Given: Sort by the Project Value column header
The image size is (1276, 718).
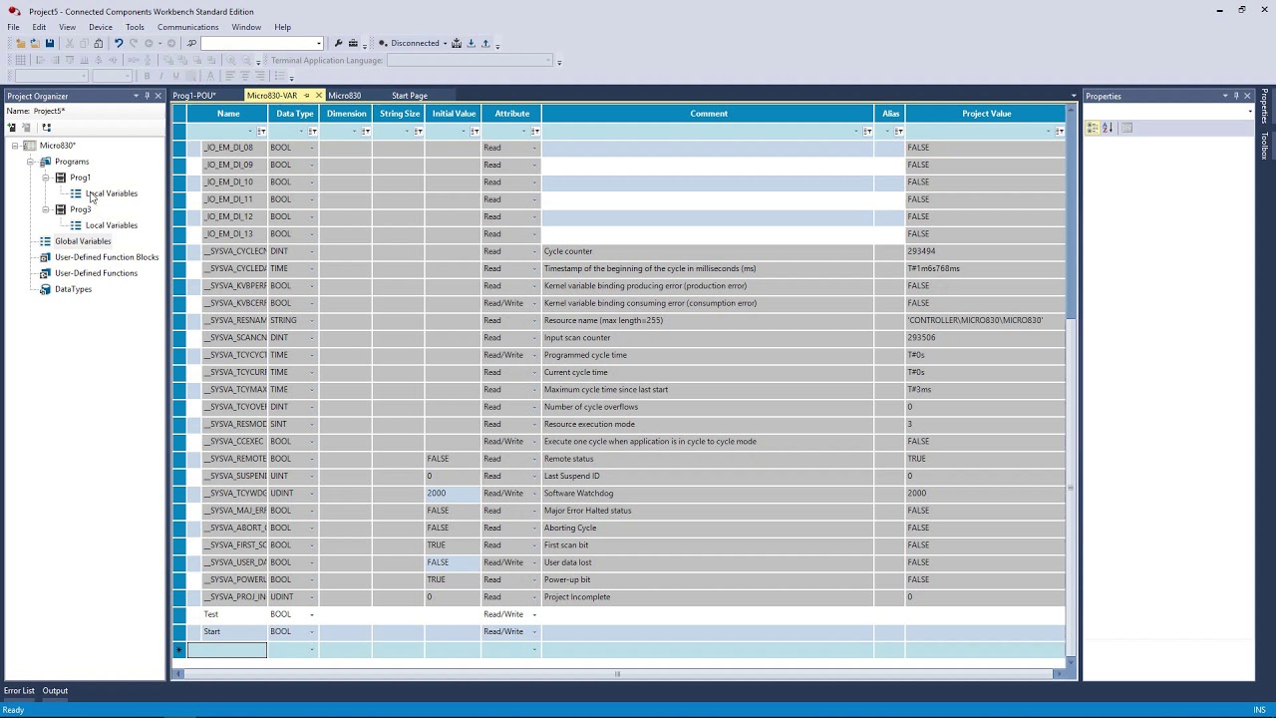Looking at the screenshot, I should (x=987, y=114).
